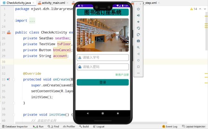Open the Find tool window
208x129 pixels.
(x=53, y=126)
